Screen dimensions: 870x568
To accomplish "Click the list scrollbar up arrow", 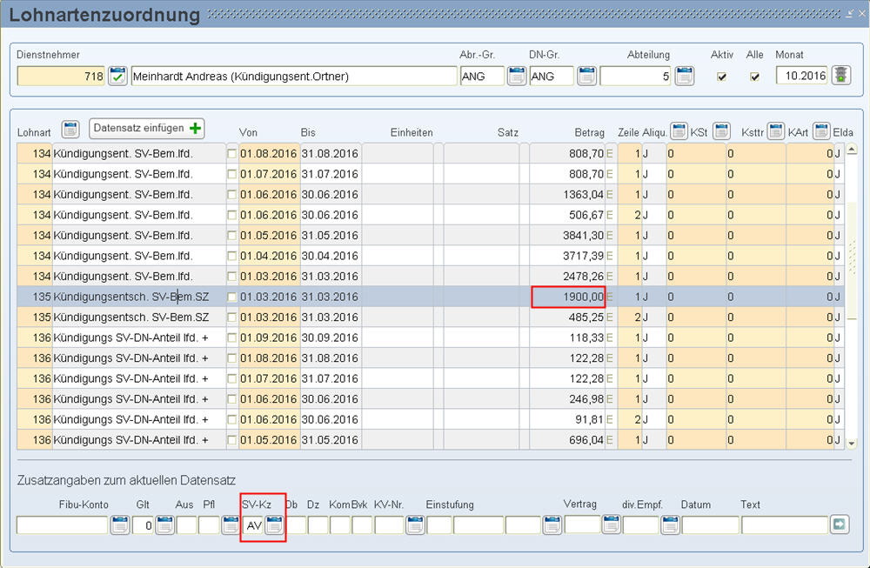I will (852, 150).
